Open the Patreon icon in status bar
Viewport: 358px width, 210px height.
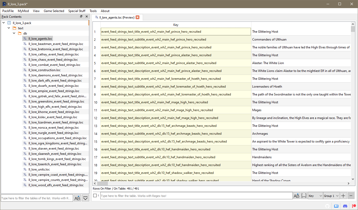(x=354, y=206)
